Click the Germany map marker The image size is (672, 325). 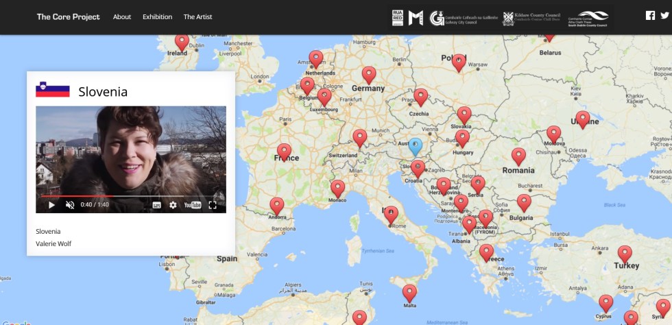[369, 75]
